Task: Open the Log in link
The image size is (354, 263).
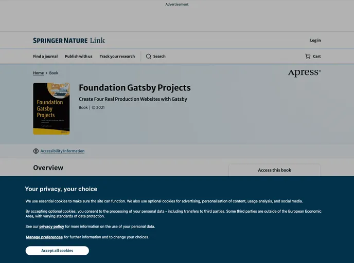Action: (315, 41)
